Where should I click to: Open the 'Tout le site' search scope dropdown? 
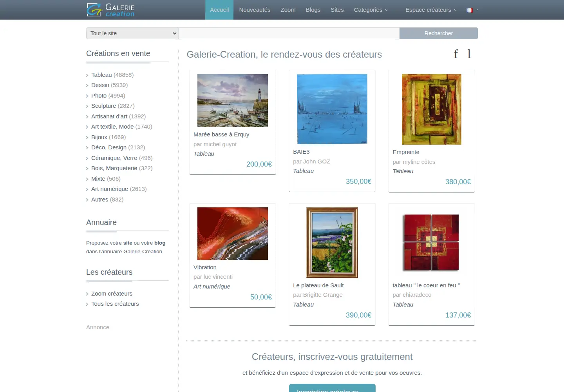point(132,33)
